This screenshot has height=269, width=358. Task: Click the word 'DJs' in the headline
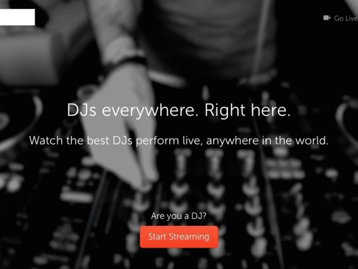click(x=82, y=110)
